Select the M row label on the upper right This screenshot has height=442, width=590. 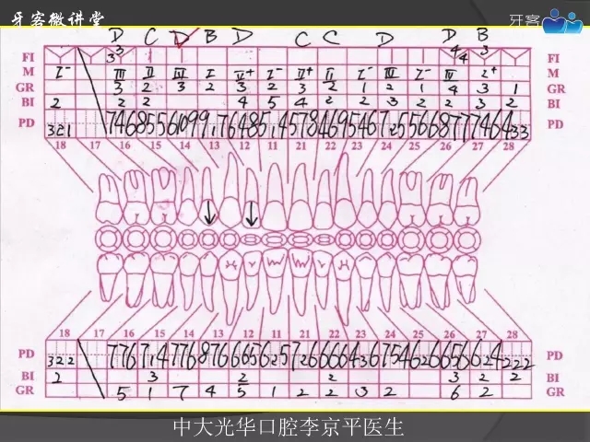click(x=554, y=73)
